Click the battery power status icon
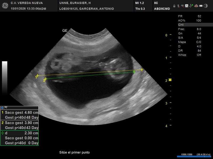This screenshot has width=213, height=159. [x=200, y=6]
